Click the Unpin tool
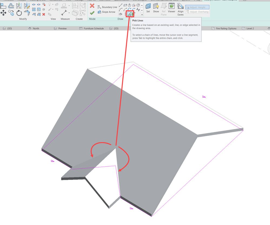 click(44, 5)
